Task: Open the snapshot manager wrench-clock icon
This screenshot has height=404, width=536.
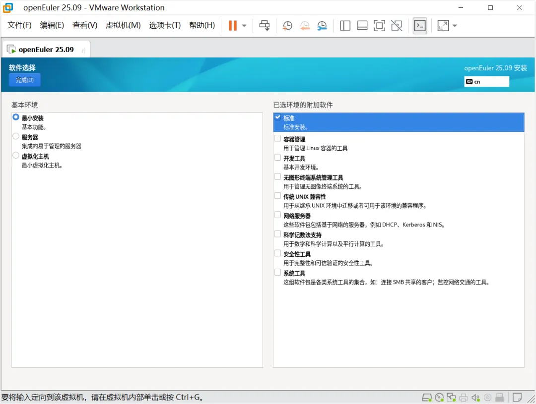Action: pyautogui.click(x=322, y=26)
